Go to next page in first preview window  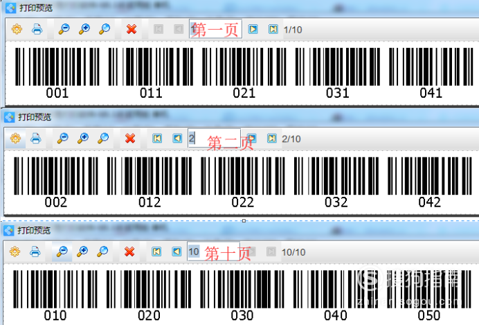[x=253, y=29]
